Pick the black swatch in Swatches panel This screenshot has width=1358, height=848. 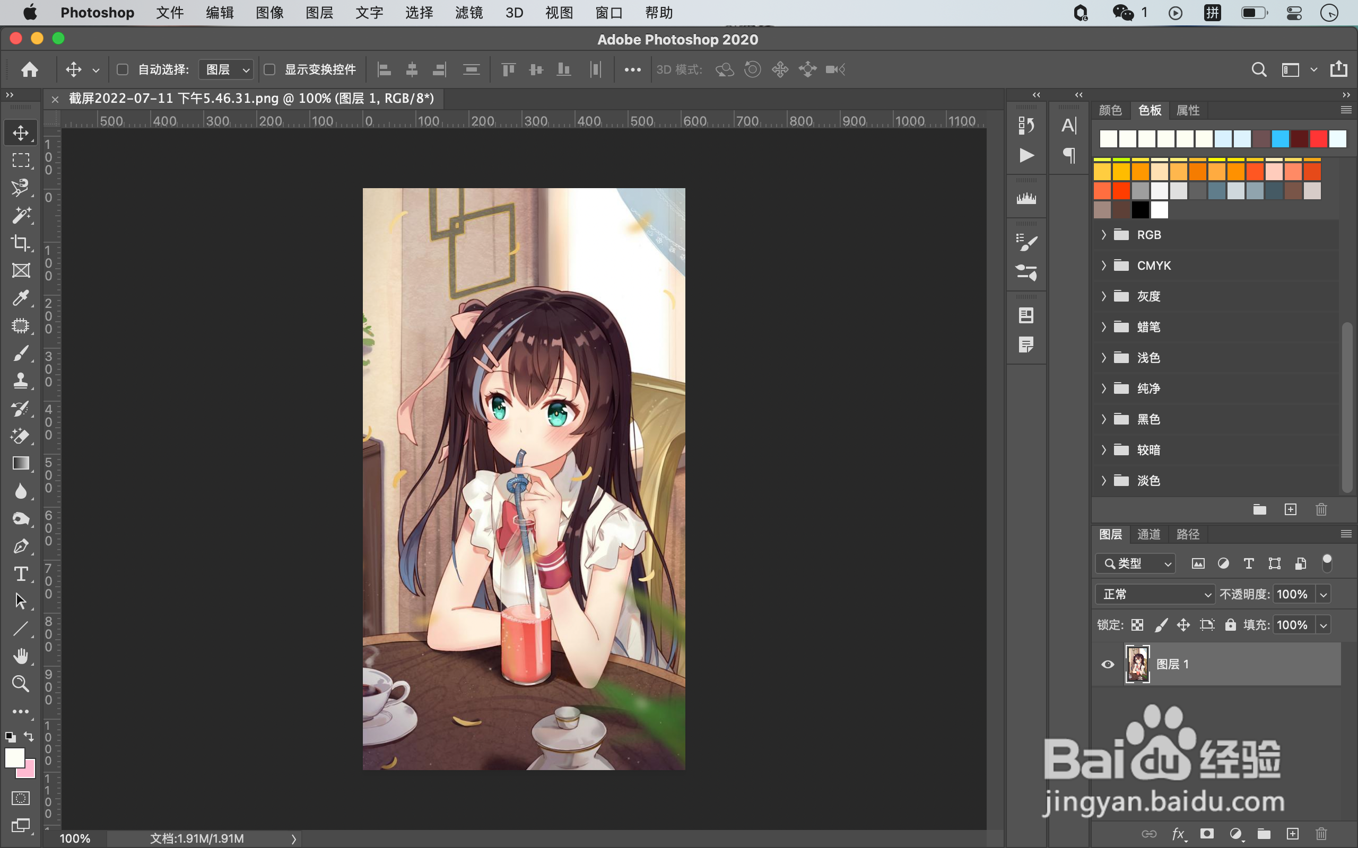coord(1139,210)
